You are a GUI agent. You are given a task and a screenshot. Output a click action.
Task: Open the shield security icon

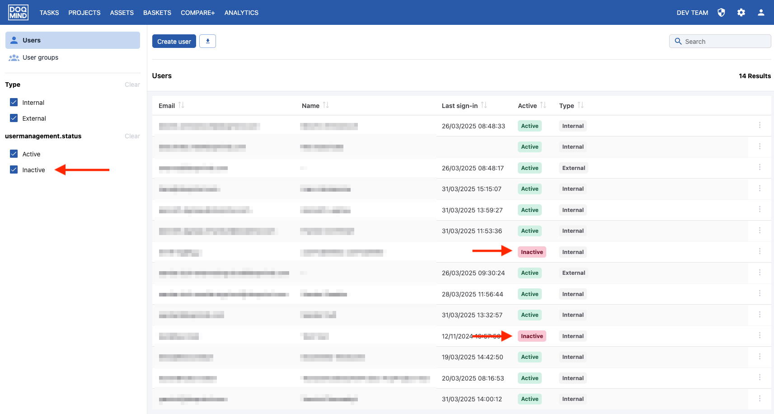[721, 13]
